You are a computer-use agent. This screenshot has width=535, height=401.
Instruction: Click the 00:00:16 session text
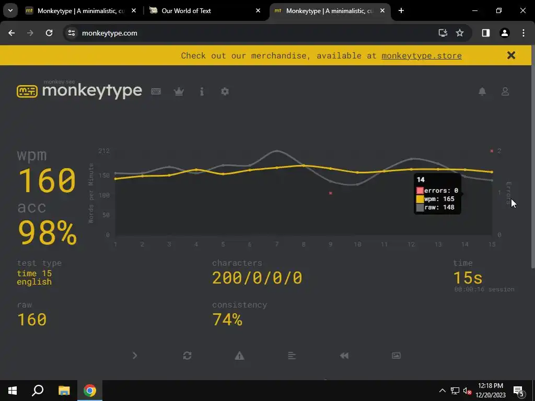click(x=484, y=289)
